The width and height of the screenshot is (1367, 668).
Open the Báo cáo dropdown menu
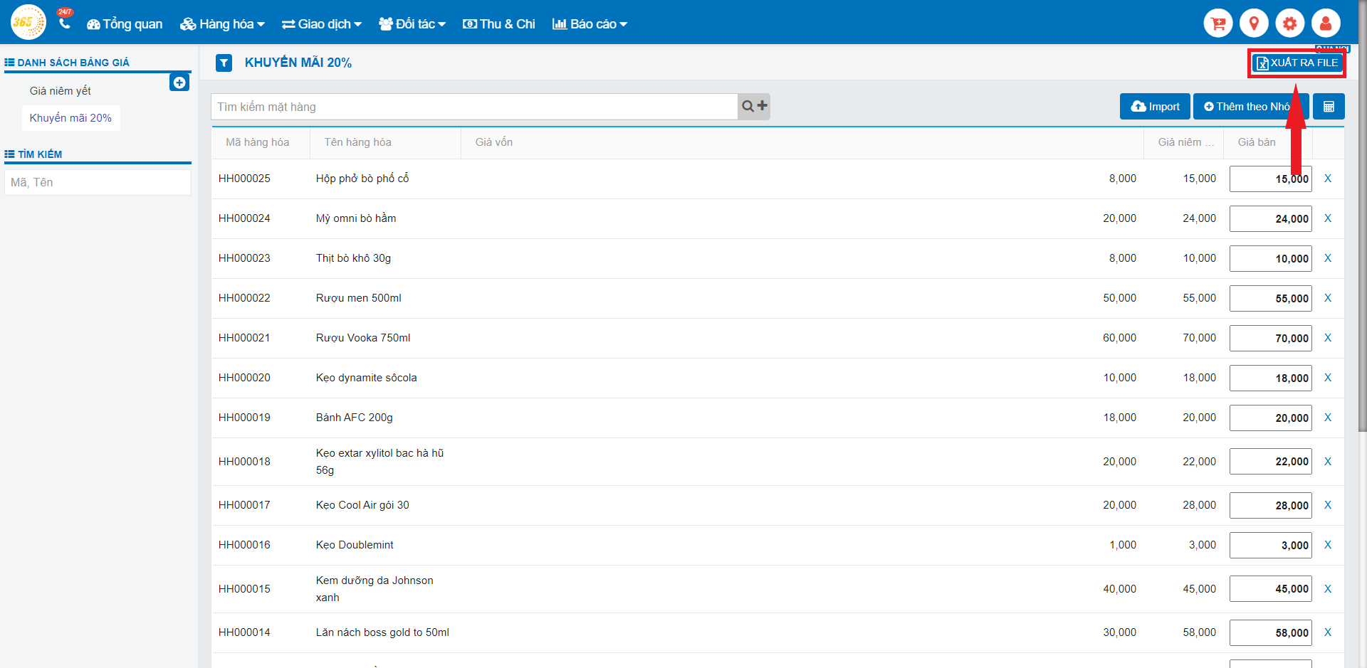[590, 24]
